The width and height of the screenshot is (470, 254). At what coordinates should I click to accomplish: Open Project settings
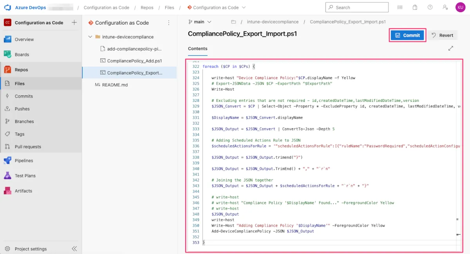[x=30, y=249]
